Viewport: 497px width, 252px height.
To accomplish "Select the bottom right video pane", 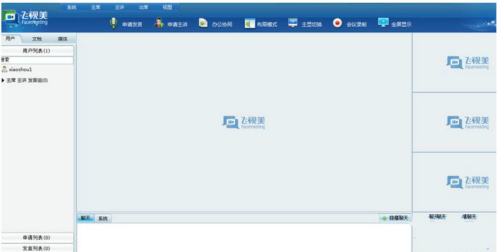I will pyautogui.click(x=454, y=182).
